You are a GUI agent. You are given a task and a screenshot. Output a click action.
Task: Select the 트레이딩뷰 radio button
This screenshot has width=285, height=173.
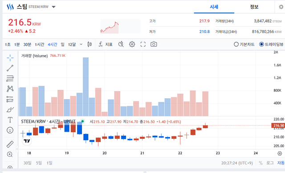tap(261, 44)
